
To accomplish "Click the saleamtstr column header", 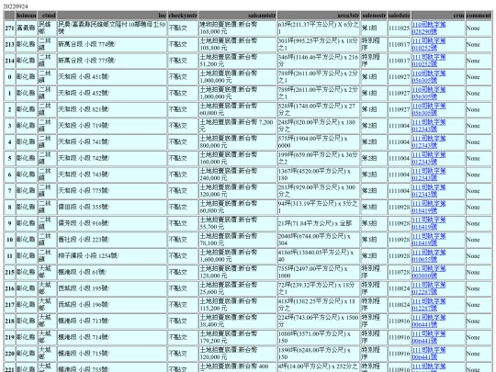I will [x=238, y=16].
